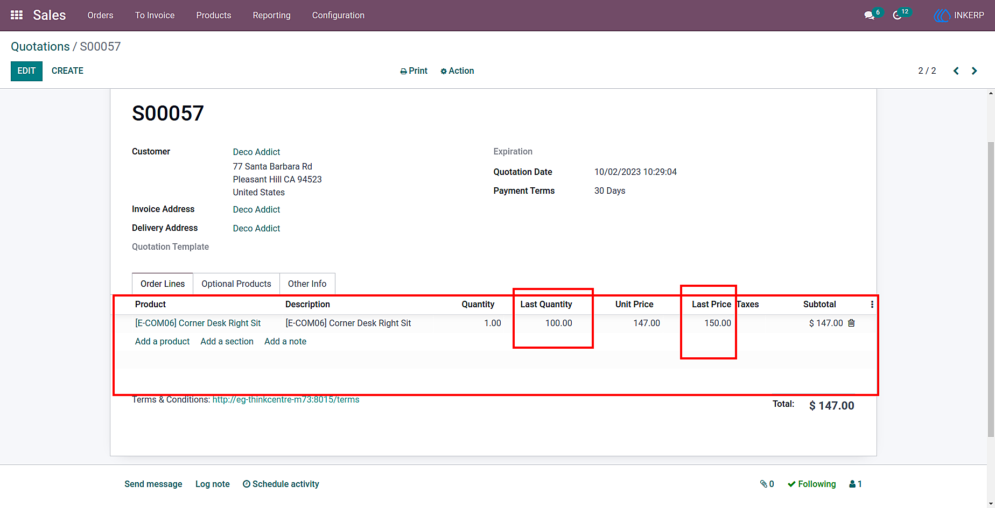Go to previous record arrow
The height and width of the screenshot is (508, 995).
956,71
